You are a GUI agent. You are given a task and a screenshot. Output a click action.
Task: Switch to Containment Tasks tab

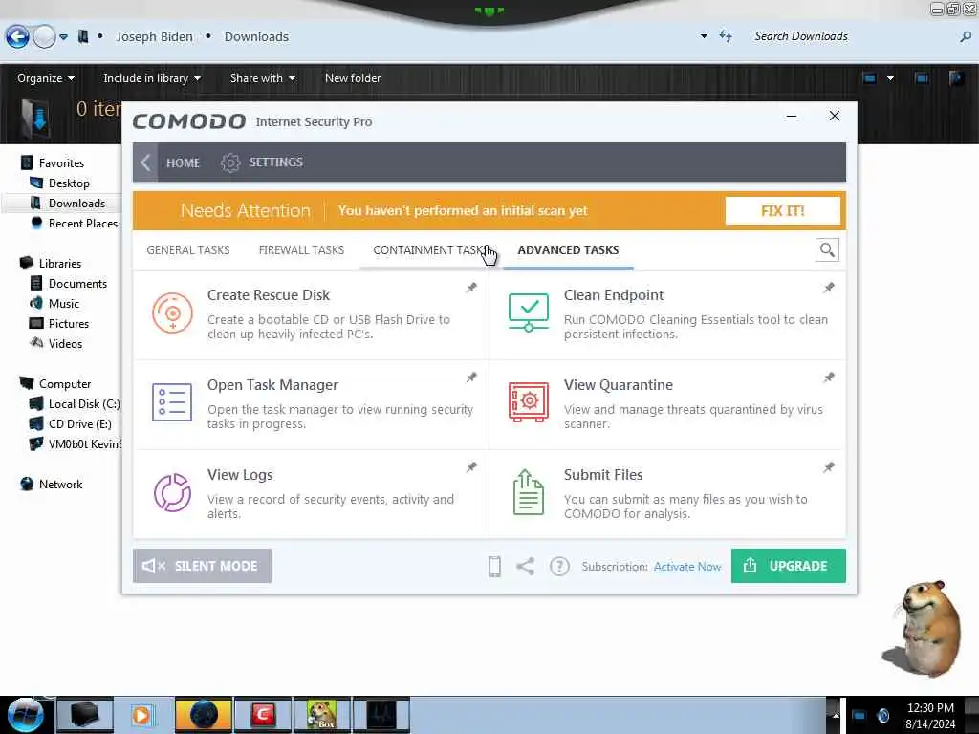pyautogui.click(x=430, y=250)
